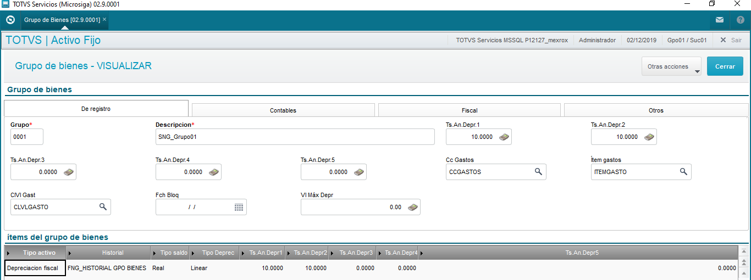Sort by Tipo Deprec column header
This screenshot has width=751, height=280.
pyautogui.click(x=214, y=253)
